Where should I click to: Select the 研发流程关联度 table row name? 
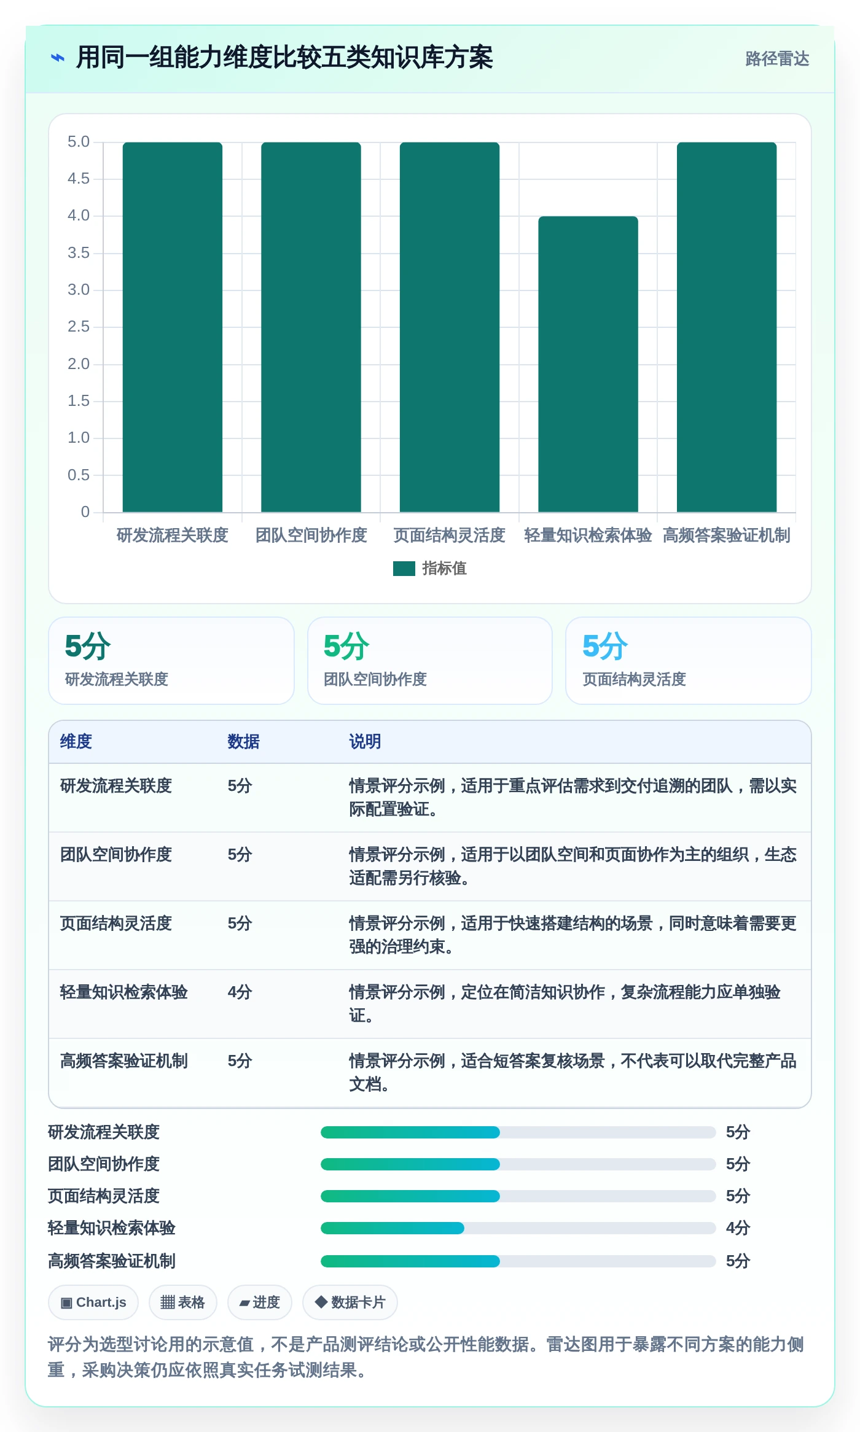(116, 786)
